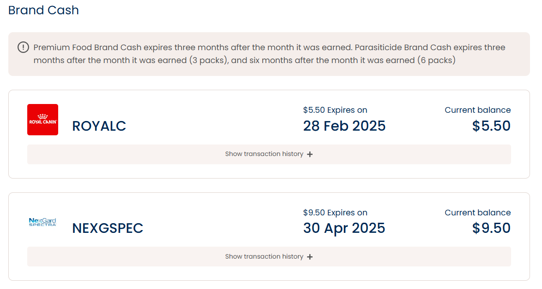
Task: Click plus icon in ROYALC transaction history
Action: (x=310, y=154)
